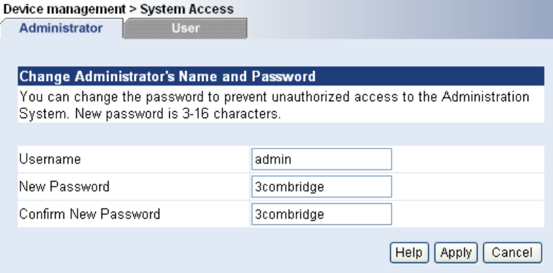Screen dimensions: 553x273
Task: Click the 'prevent unauthorized access' description line
Action: [x=274, y=96]
